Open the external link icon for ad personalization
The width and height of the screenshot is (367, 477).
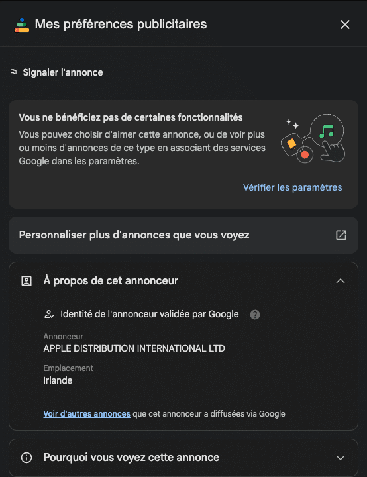tap(341, 235)
